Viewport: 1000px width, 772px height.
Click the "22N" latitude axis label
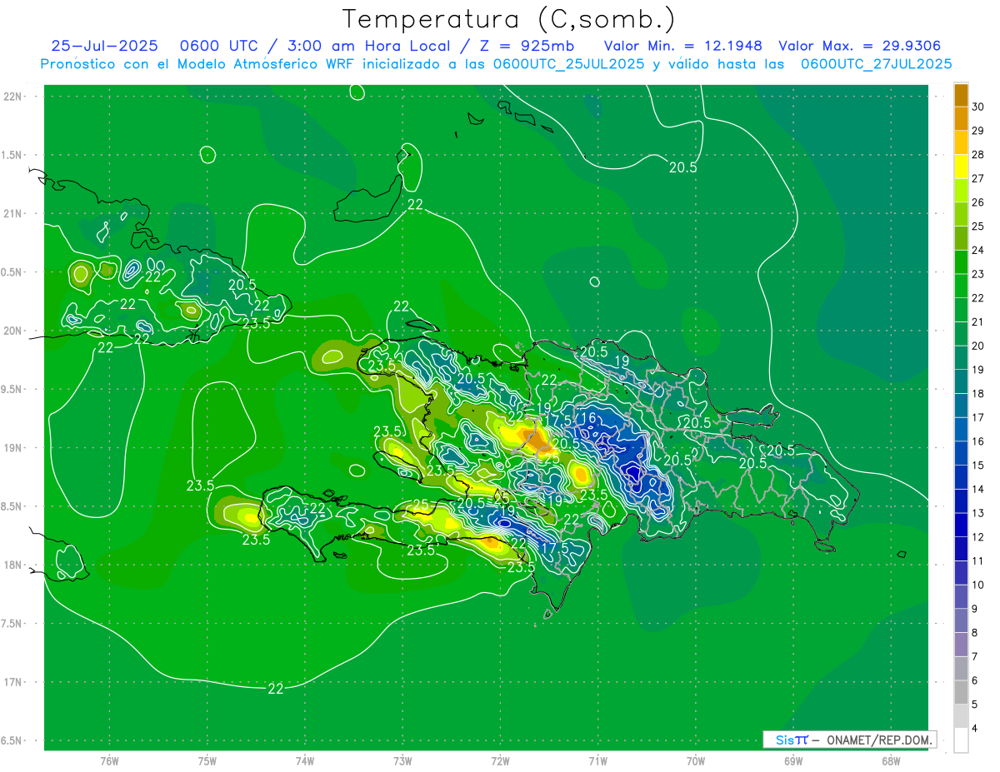click(x=13, y=96)
